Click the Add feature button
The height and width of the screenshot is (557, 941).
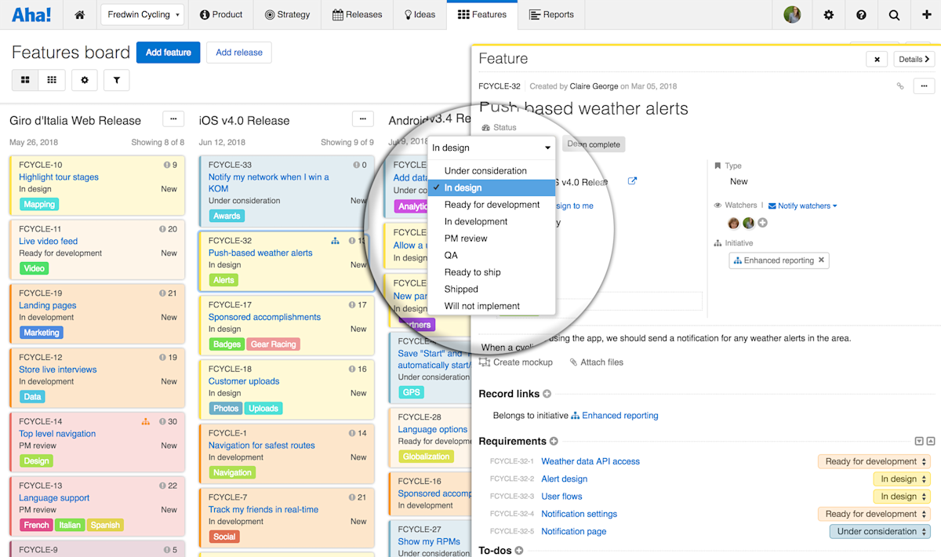click(x=168, y=52)
